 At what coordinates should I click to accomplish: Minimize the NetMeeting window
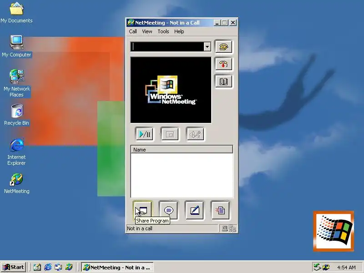[217, 23]
